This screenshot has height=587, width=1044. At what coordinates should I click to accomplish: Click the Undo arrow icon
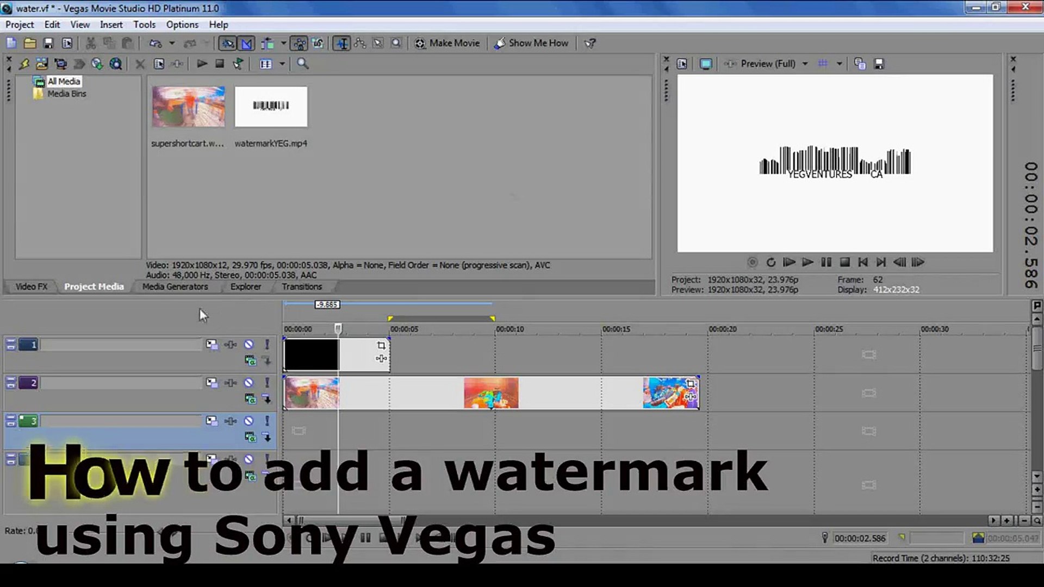coord(156,43)
